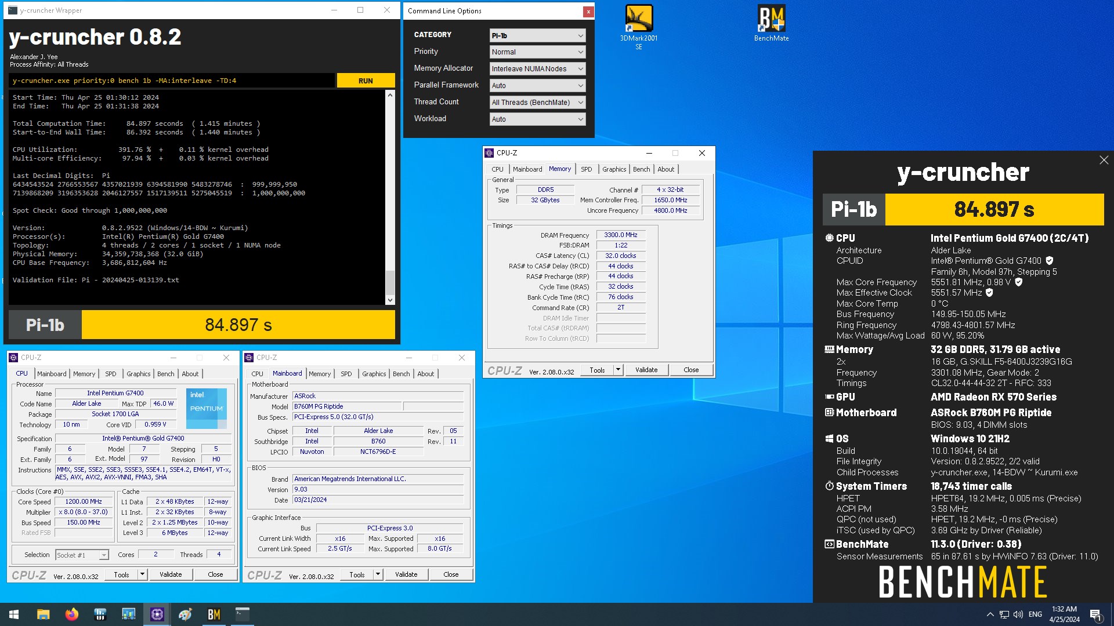Viewport: 1114px width, 626px height.
Task: Open the notification center icon
Action: click(1095, 614)
